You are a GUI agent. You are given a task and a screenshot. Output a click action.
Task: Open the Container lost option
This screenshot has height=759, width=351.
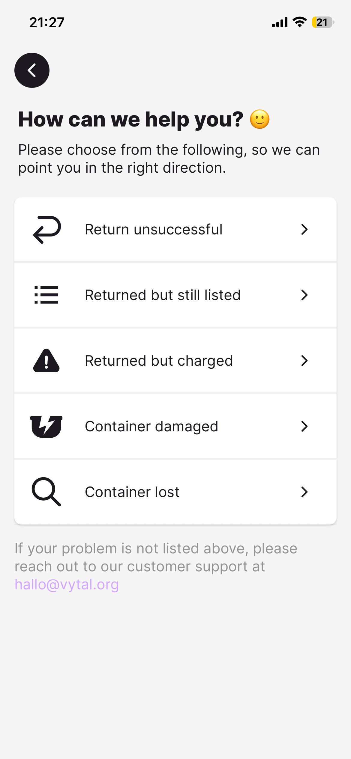[x=132, y=492]
